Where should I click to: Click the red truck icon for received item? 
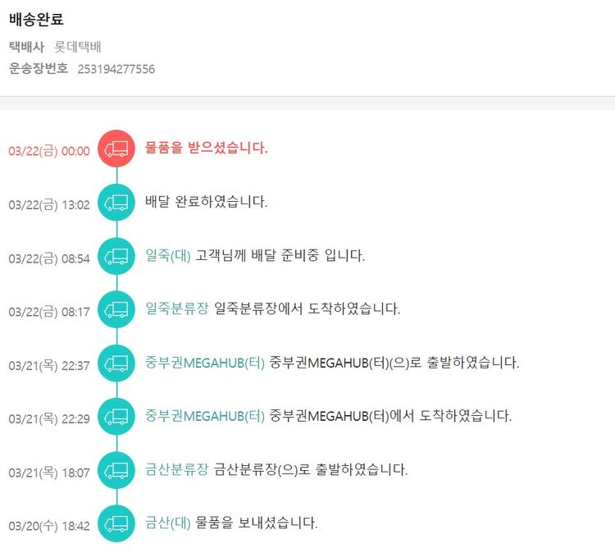(x=116, y=149)
